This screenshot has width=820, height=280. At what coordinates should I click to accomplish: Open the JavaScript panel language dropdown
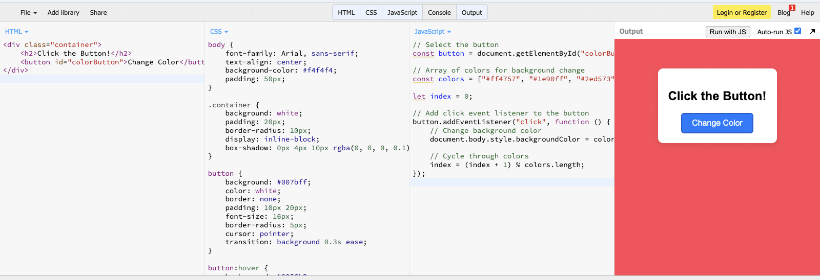433,32
